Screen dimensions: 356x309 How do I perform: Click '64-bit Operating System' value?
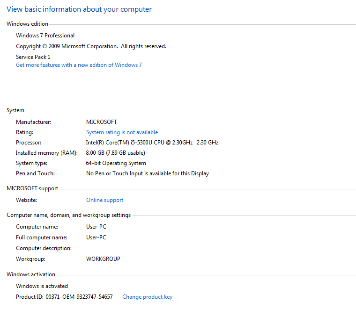tap(116, 163)
